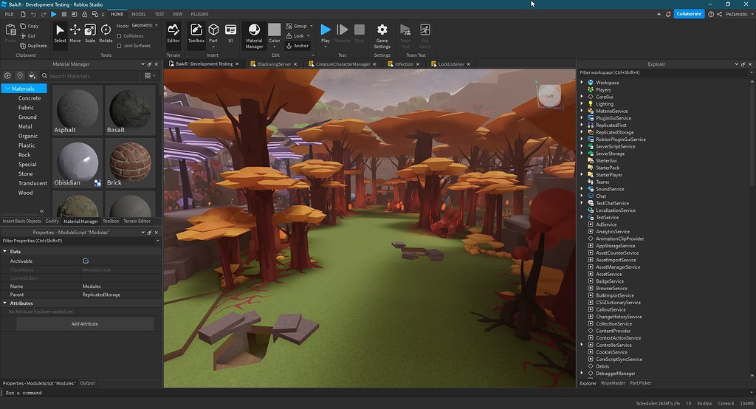The image size is (756, 409).
Task: Open the VIEW ribbon tab
Action: point(177,14)
